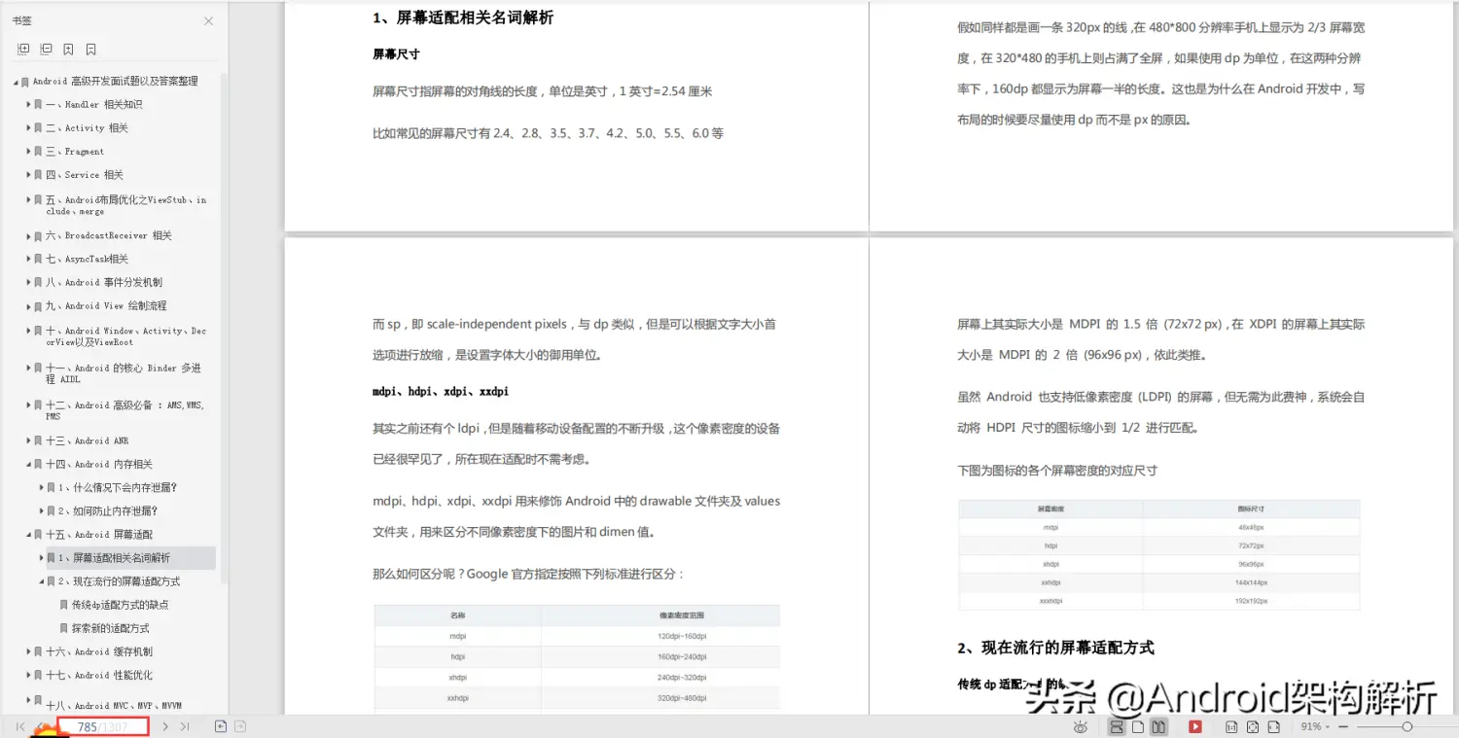Expand the 四、Service 相关 bookmark
1459x738 pixels.
pyautogui.click(x=29, y=174)
